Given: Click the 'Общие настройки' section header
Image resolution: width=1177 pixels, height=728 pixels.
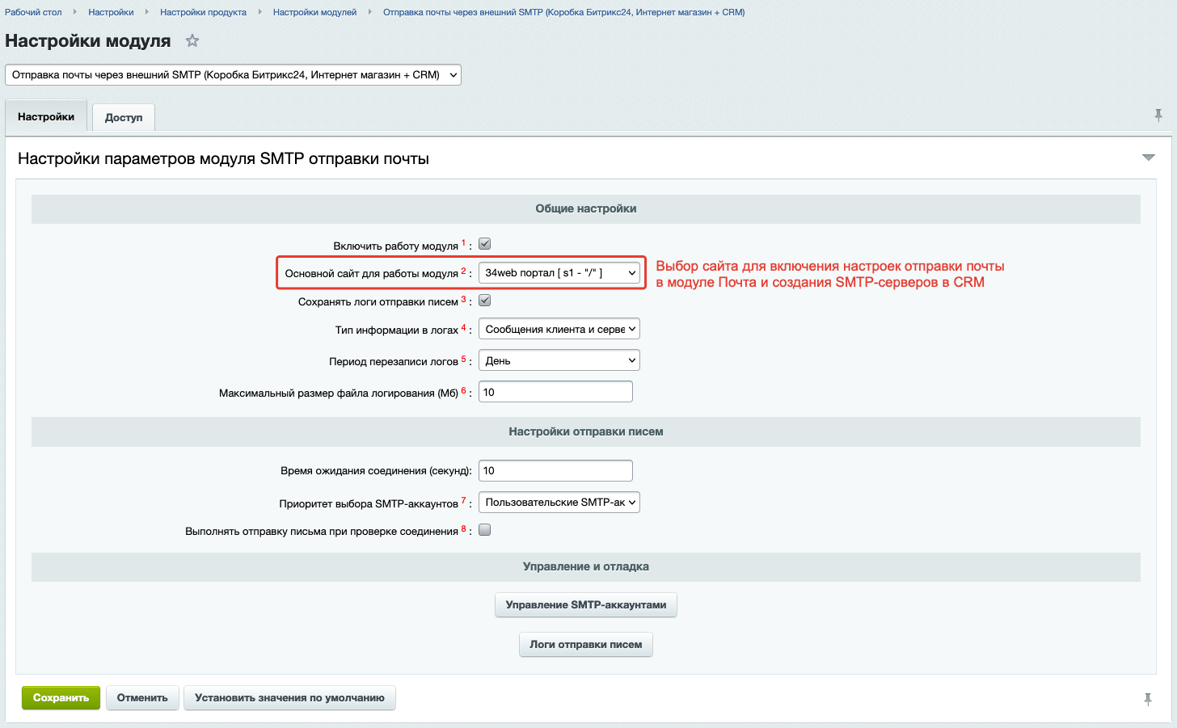Looking at the screenshot, I should pos(586,208).
